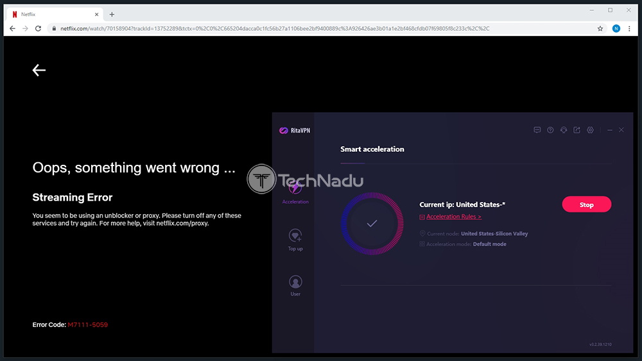Change current node United States-Silicon Valley

point(494,234)
